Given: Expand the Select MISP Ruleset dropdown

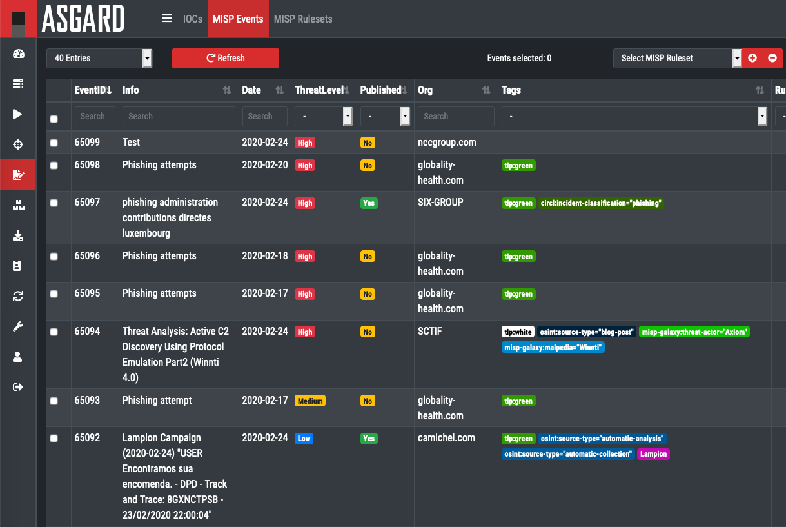Looking at the screenshot, I should [676, 58].
